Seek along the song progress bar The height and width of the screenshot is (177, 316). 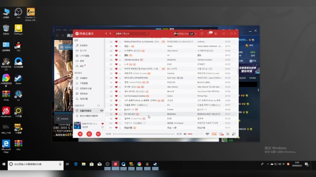(x=144, y=134)
